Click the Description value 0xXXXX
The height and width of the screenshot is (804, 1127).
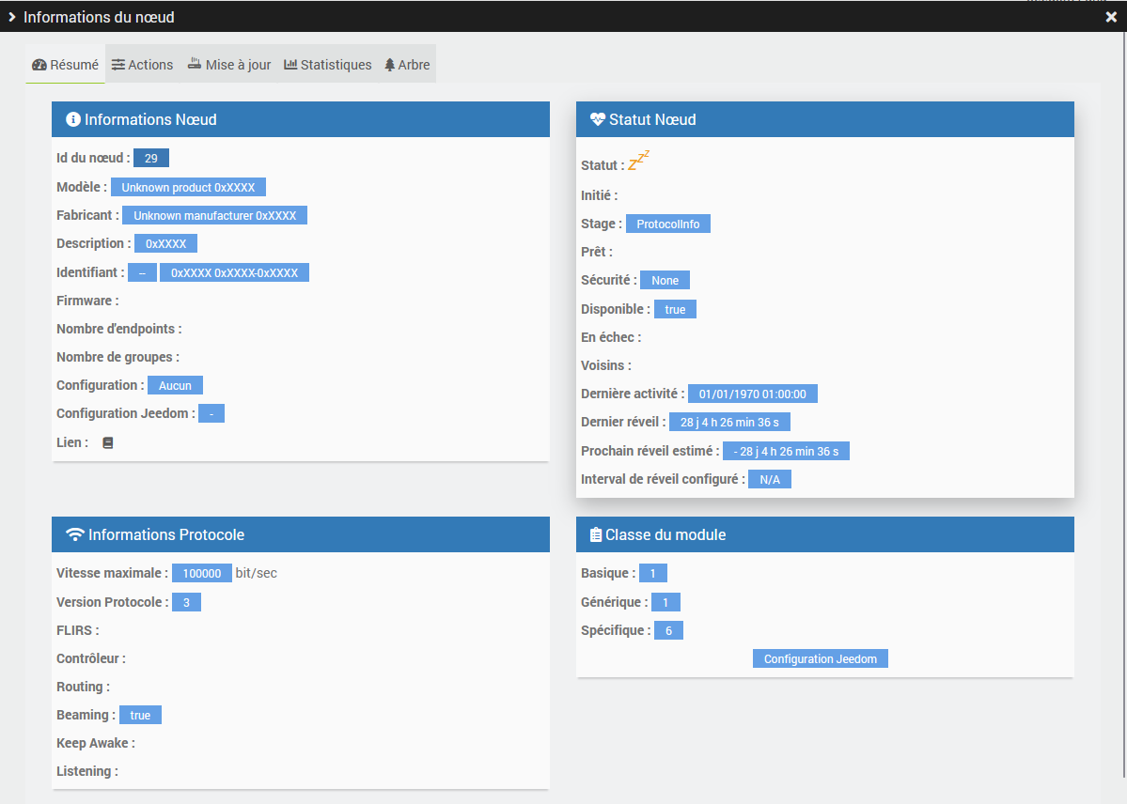(x=166, y=243)
